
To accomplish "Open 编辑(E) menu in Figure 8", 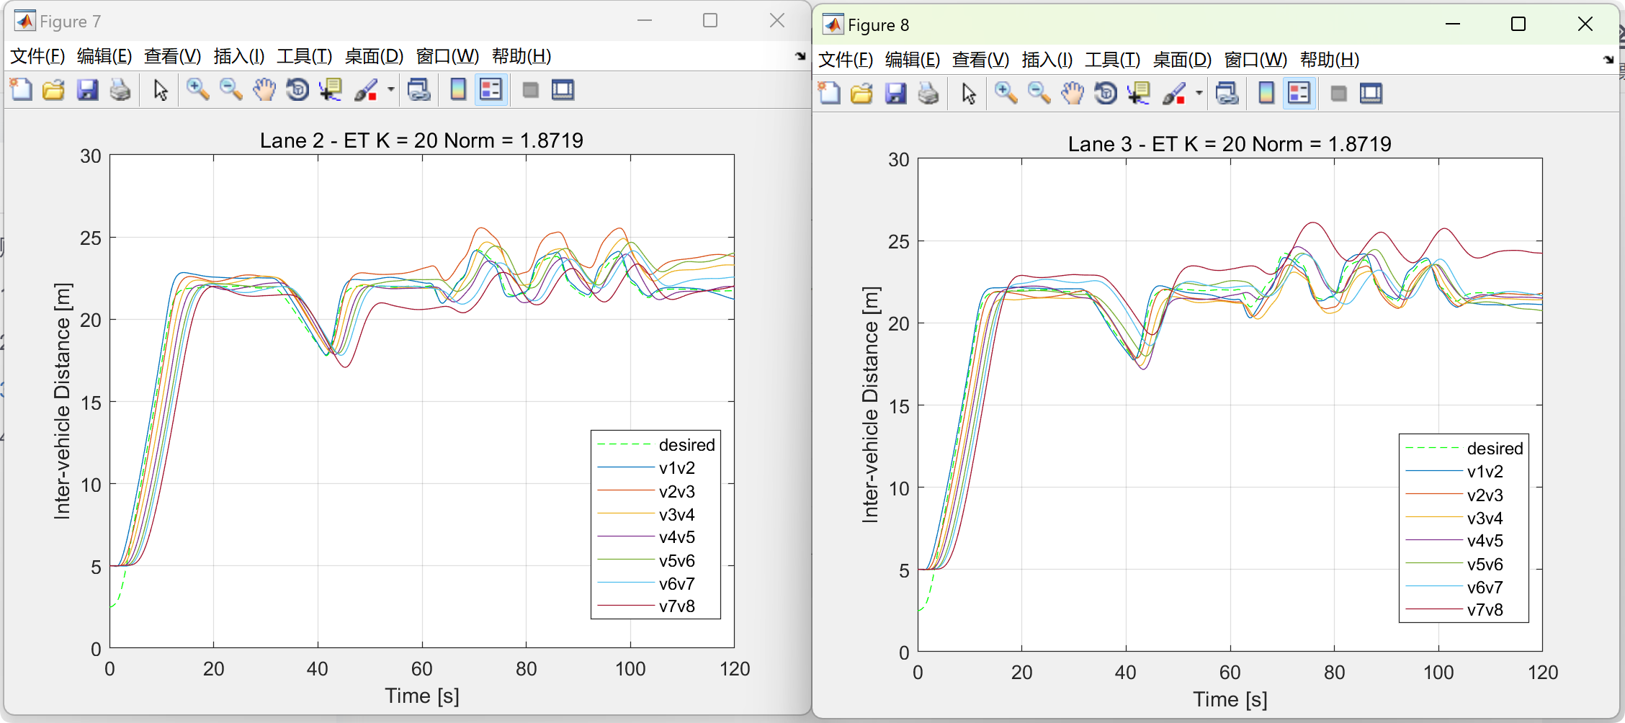I will [x=913, y=60].
